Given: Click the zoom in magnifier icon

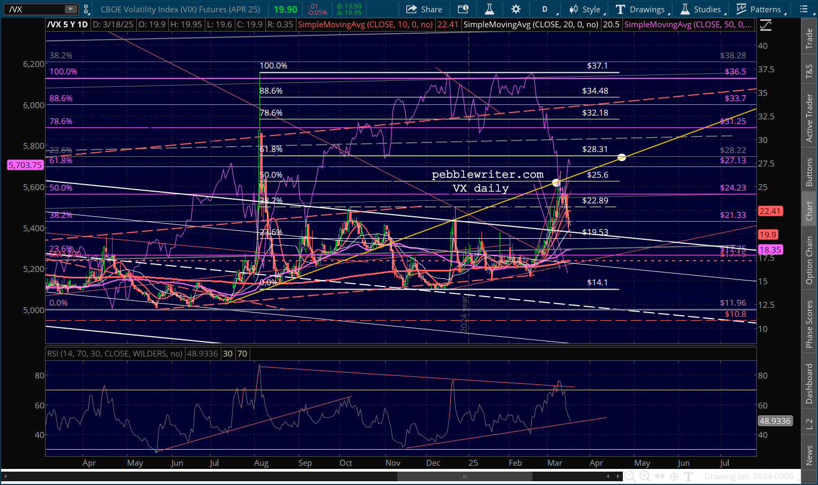Looking at the screenshot, I should click(x=645, y=476).
